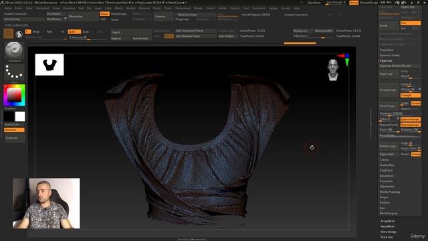Click the QuickSave button

pos(314,3)
